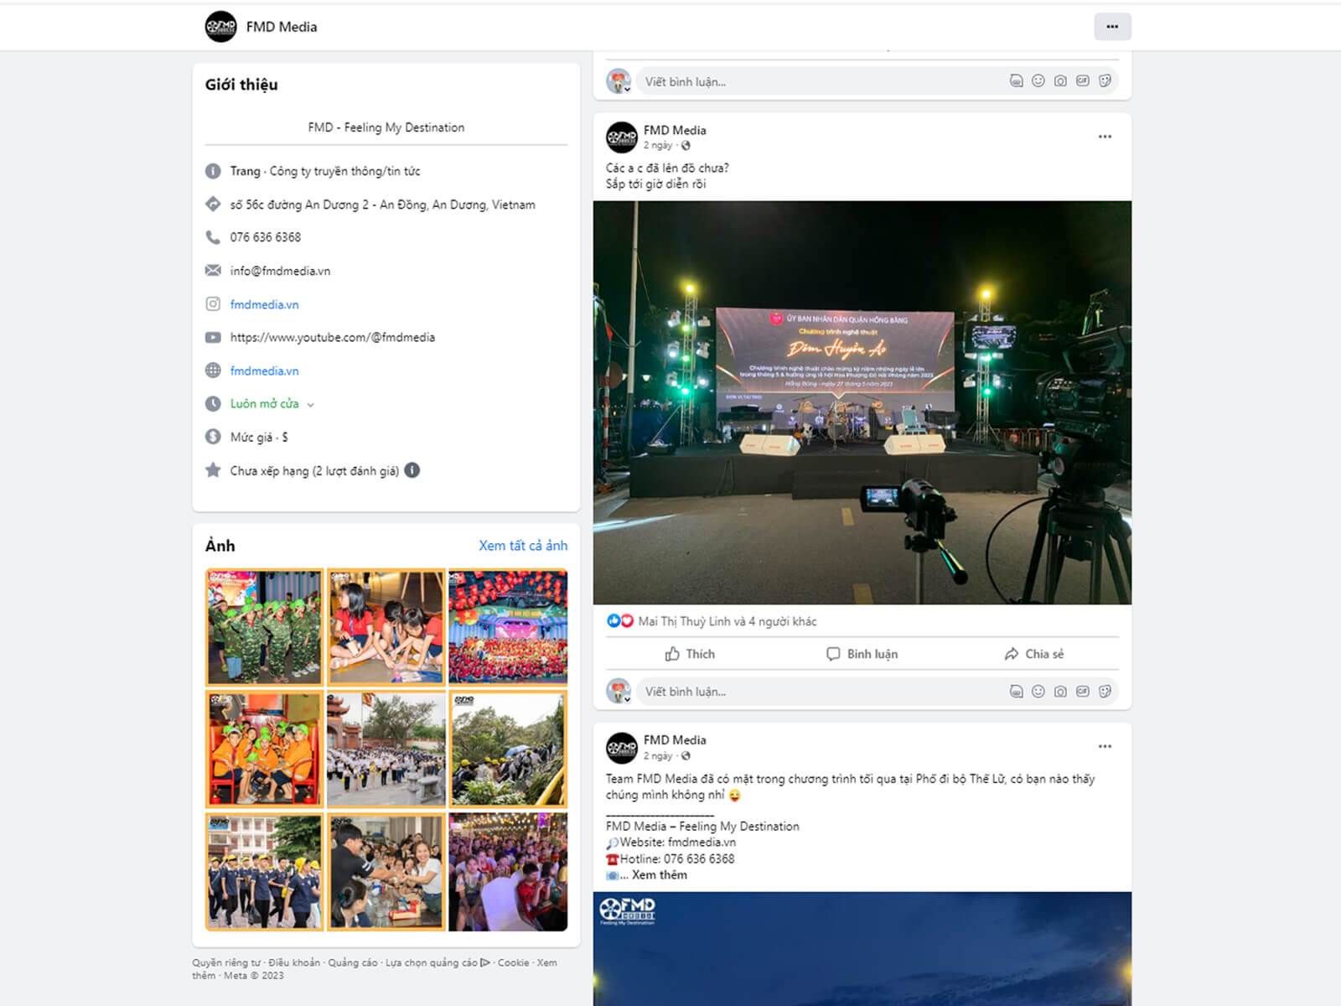
Task: Open photo of stage with red lanterns
Action: 508,627
